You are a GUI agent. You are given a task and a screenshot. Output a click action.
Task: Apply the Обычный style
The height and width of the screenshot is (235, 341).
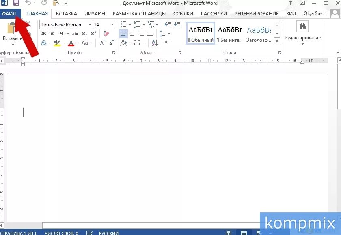point(200,34)
